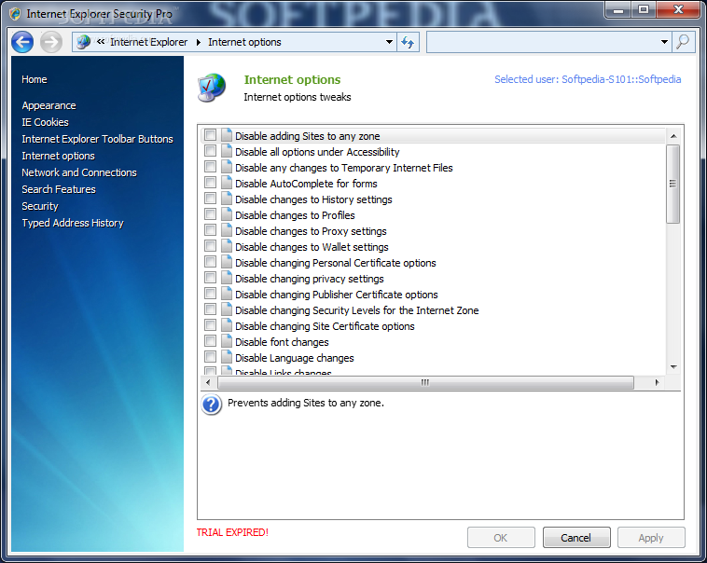
Task: Click page icon beside Disable changes to Wallet settings
Action: [x=227, y=246]
